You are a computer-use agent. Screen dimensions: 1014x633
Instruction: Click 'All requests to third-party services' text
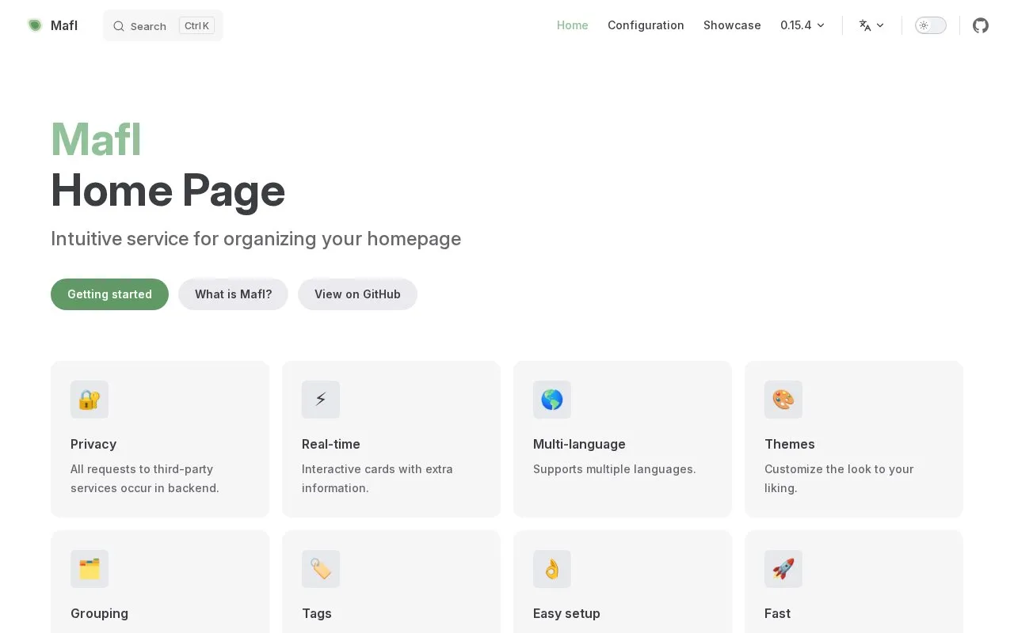pos(145,479)
